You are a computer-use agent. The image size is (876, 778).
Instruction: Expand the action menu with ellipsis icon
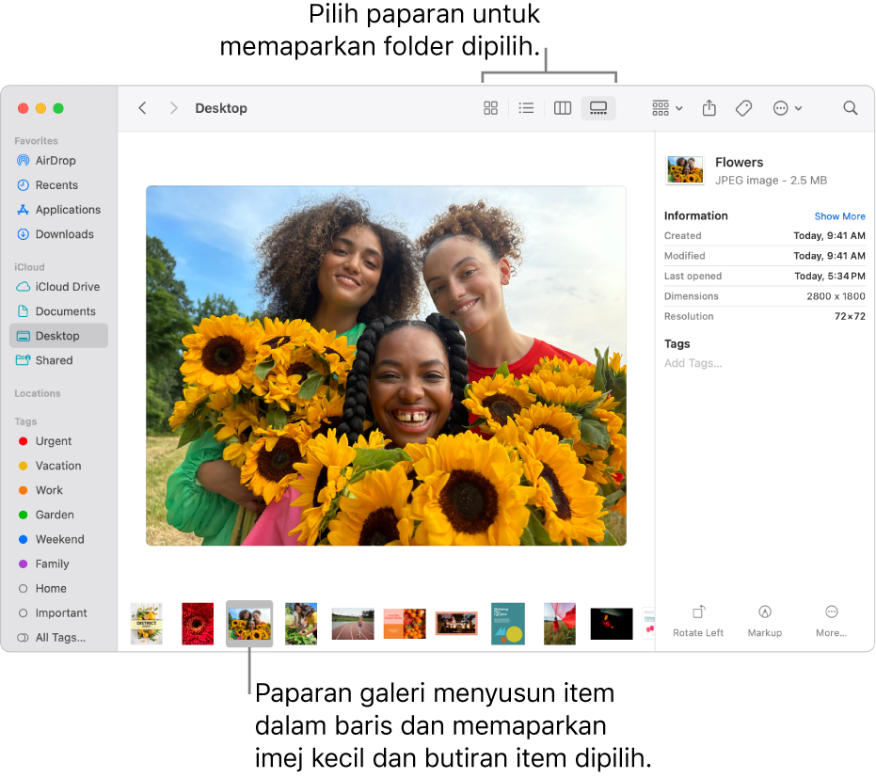click(787, 108)
